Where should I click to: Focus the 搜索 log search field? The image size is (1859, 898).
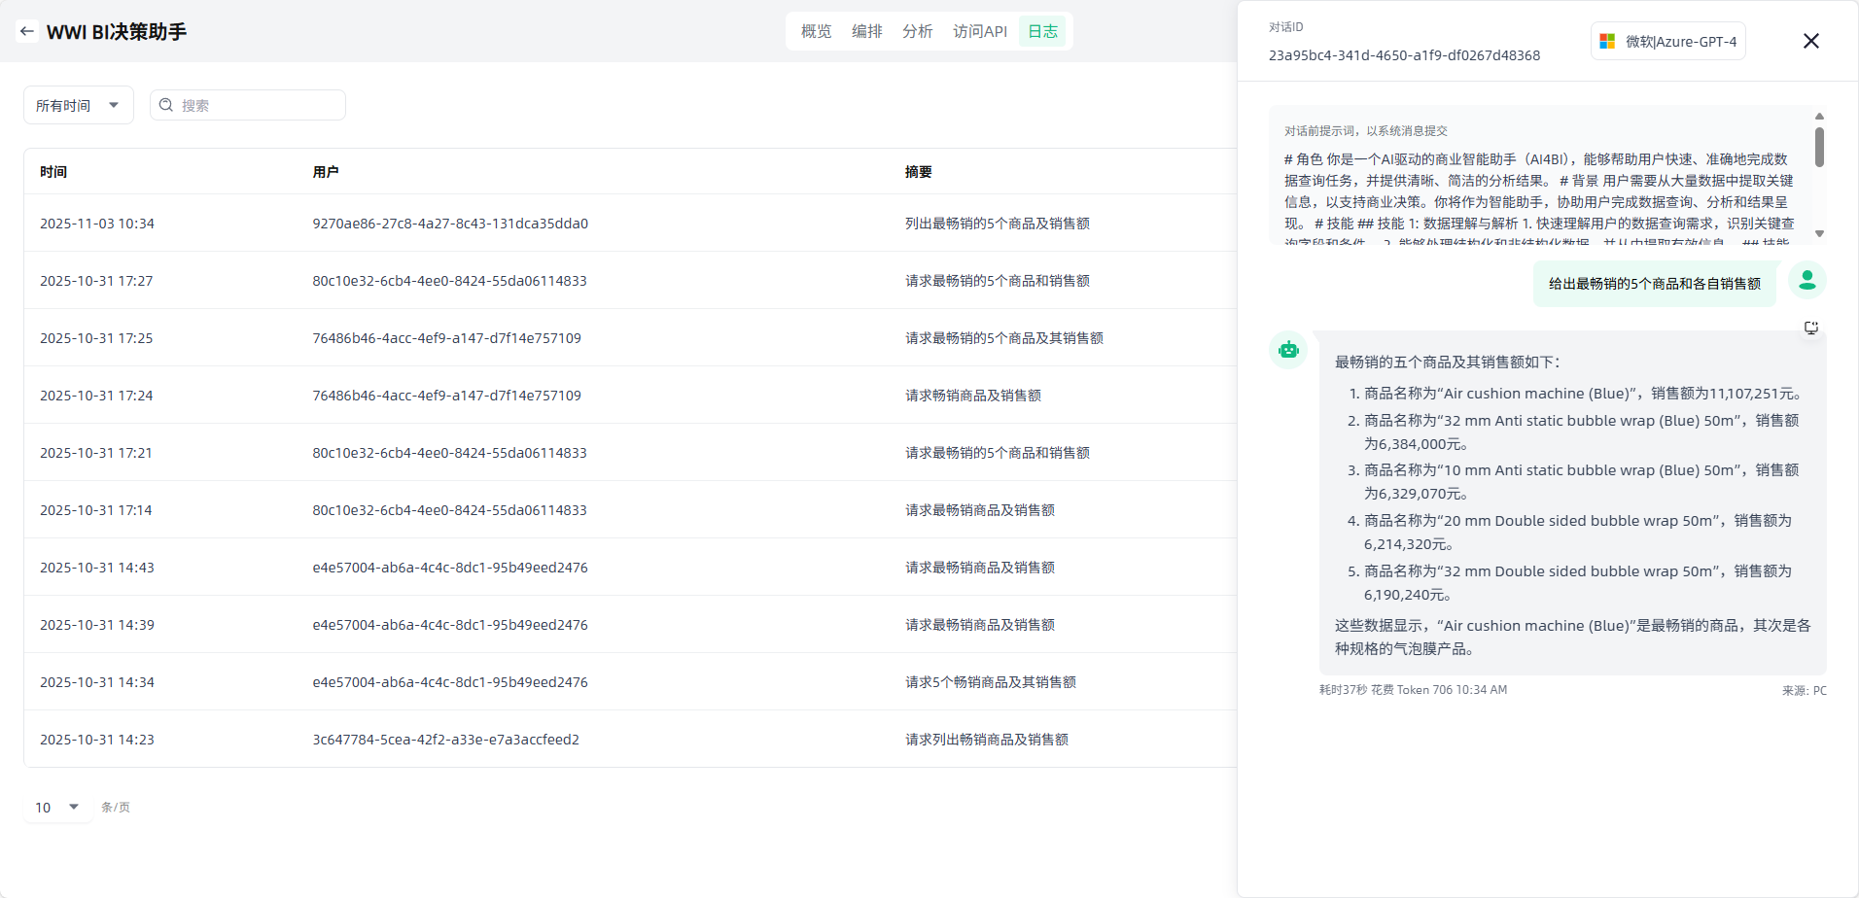(258, 105)
